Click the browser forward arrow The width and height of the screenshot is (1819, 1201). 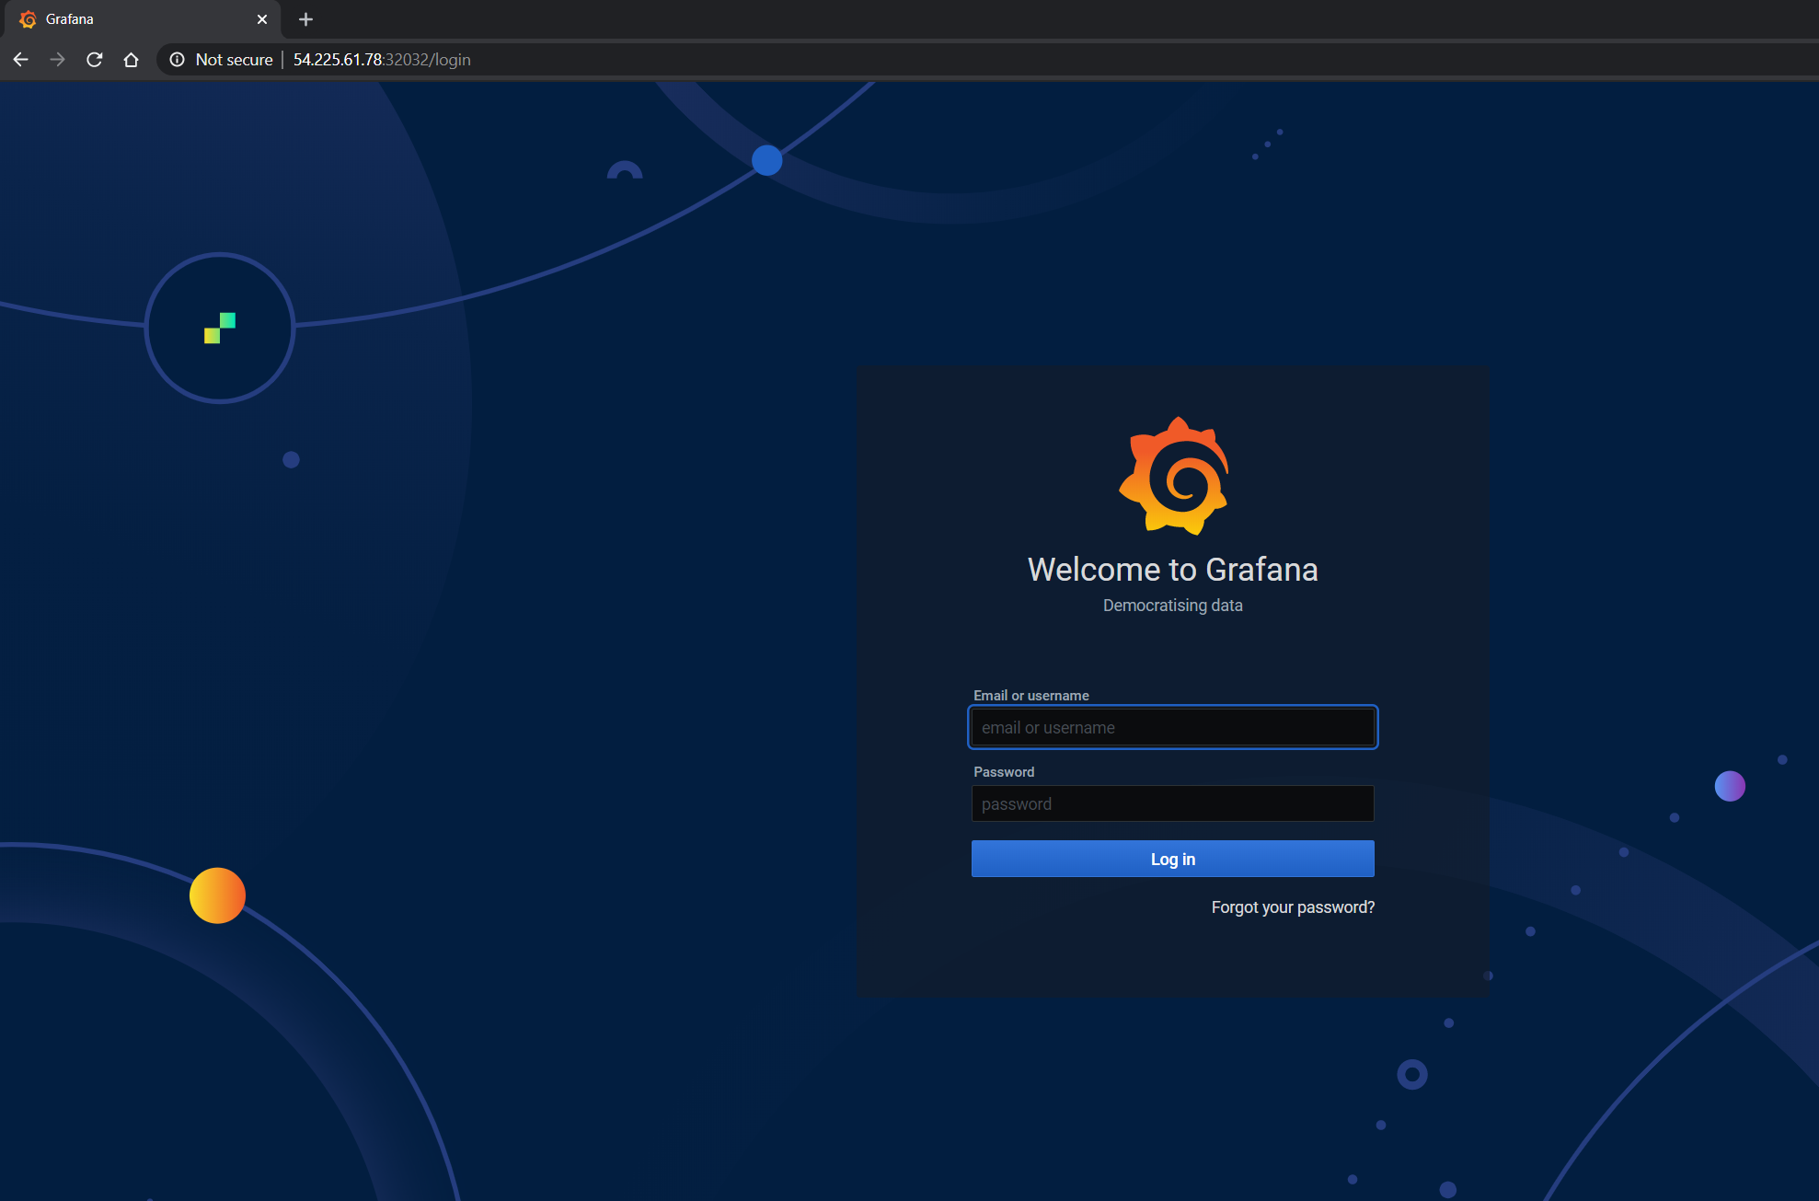pyautogui.click(x=57, y=60)
